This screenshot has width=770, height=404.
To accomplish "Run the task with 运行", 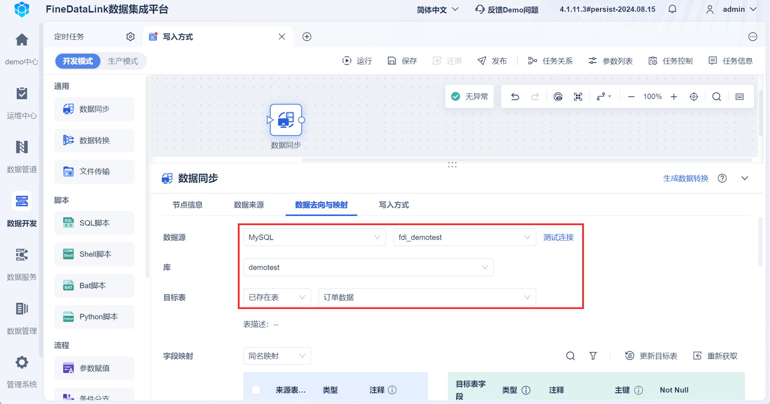I will pyautogui.click(x=357, y=61).
